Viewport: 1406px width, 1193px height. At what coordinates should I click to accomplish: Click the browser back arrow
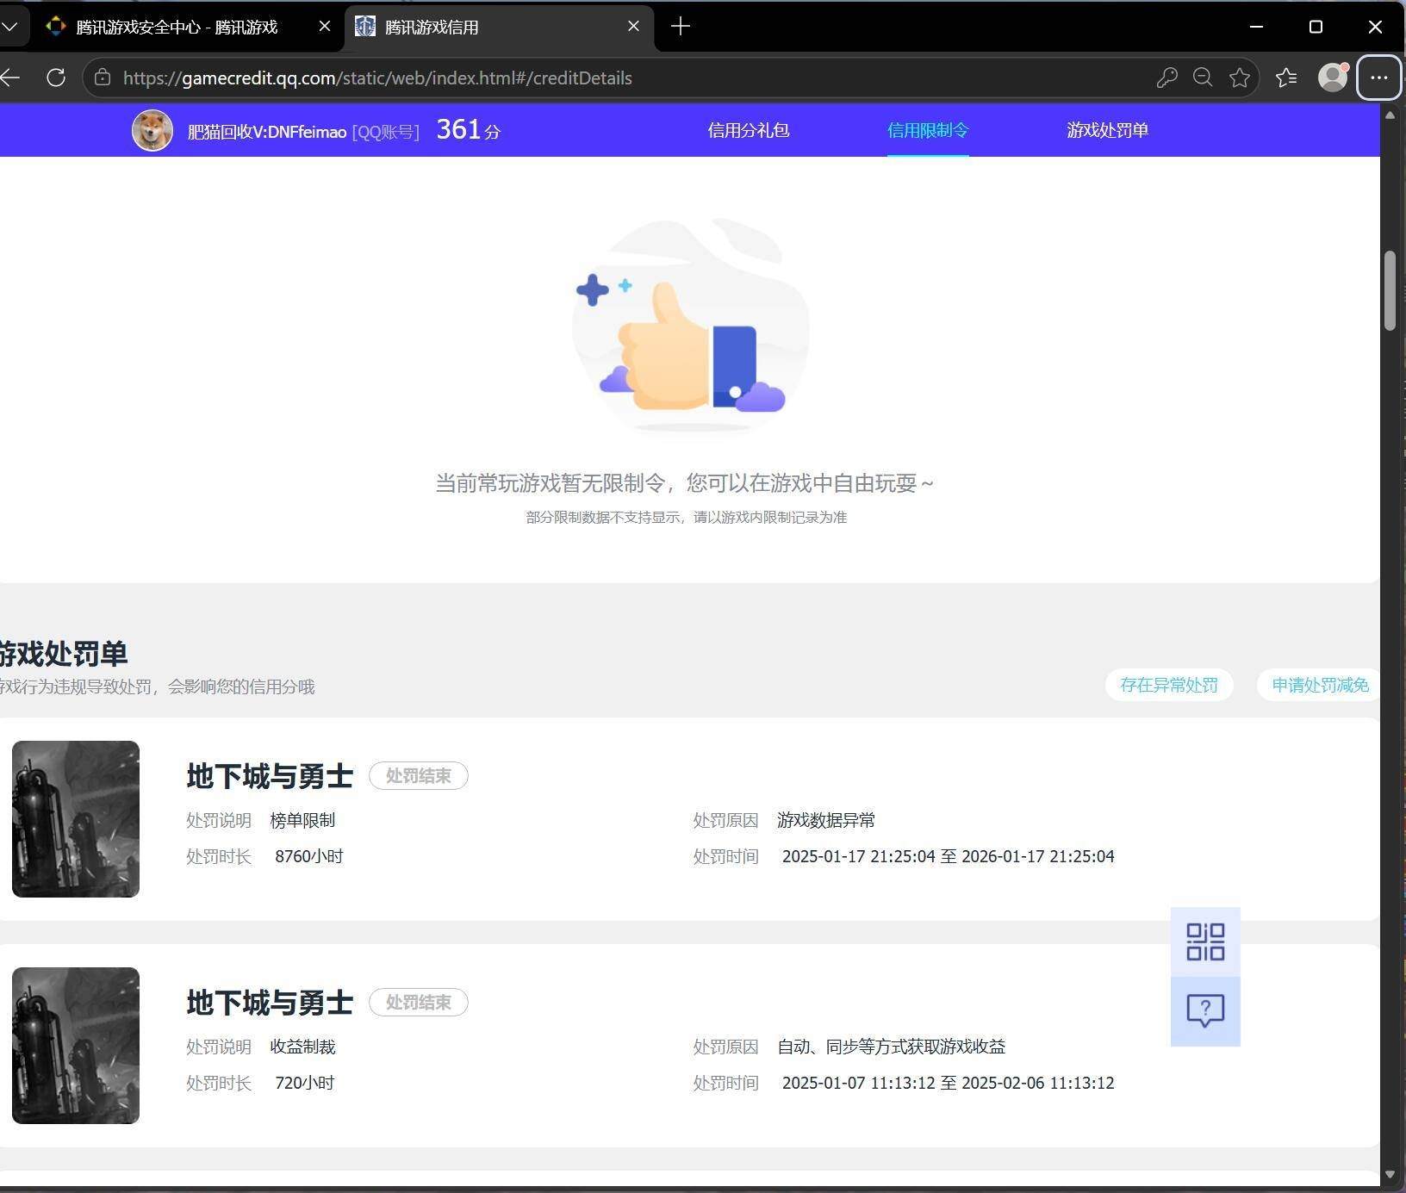(x=10, y=78)
